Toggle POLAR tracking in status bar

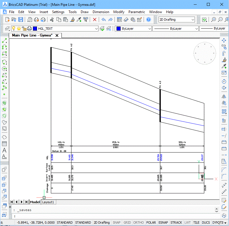(151, 223)
